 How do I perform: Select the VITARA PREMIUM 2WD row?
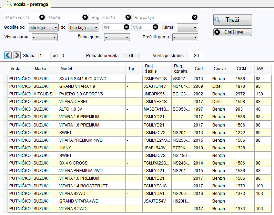tap(140, 170)
